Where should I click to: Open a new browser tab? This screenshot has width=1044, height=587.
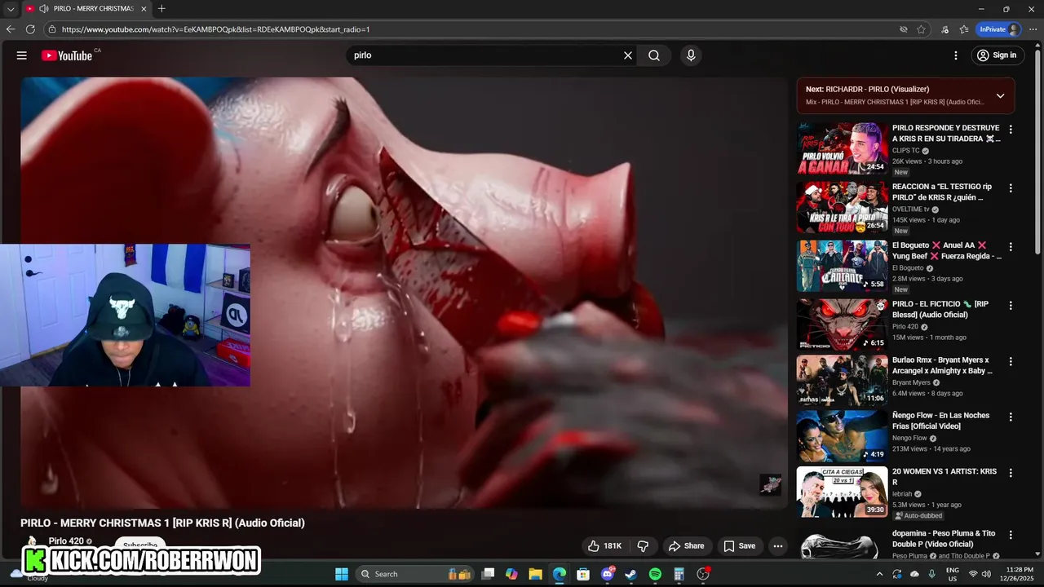pyautogui.click(x=161, y=9)
